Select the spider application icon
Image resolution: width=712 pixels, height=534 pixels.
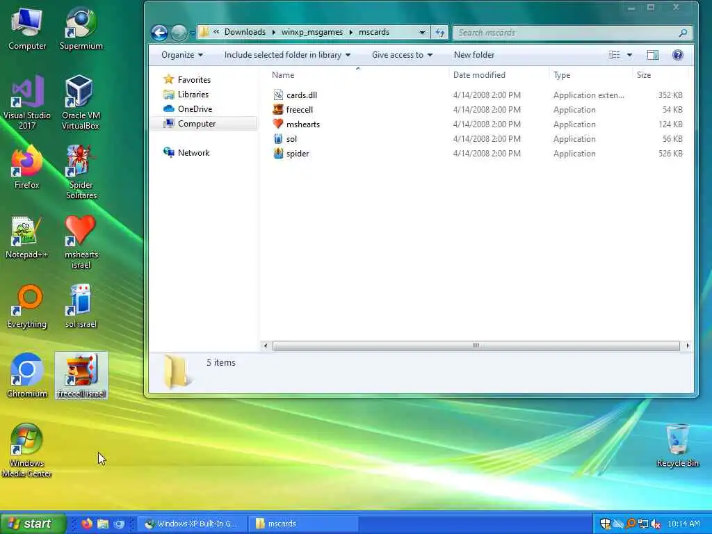(278, 154)
